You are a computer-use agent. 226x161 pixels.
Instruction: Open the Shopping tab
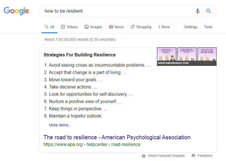pyautogui.click(x=141, y=27)
